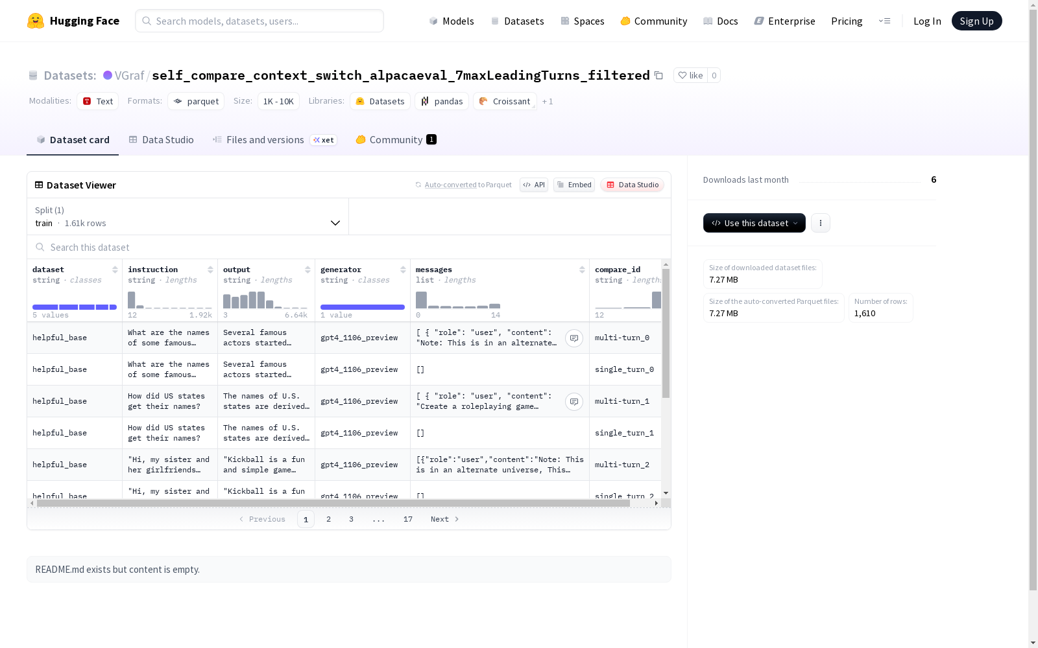Open Files and versions tab
Screen dimensions: 1038x648
[275, 140]
